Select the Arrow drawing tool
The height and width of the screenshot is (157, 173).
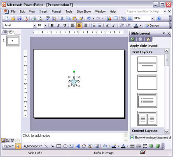[52, 146]
